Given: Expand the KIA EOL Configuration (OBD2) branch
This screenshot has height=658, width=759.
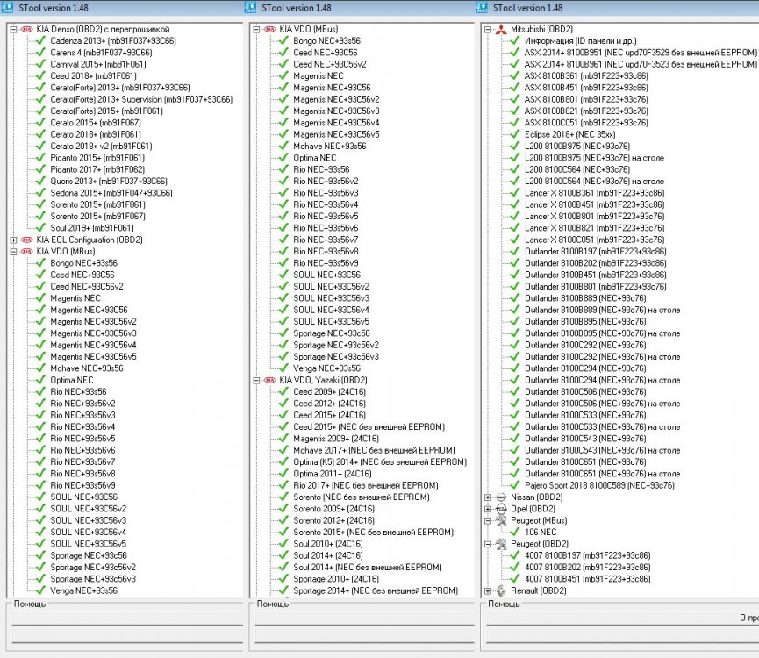Looking at the screenshot, I should pyautogui.click(x=13, y=240).
